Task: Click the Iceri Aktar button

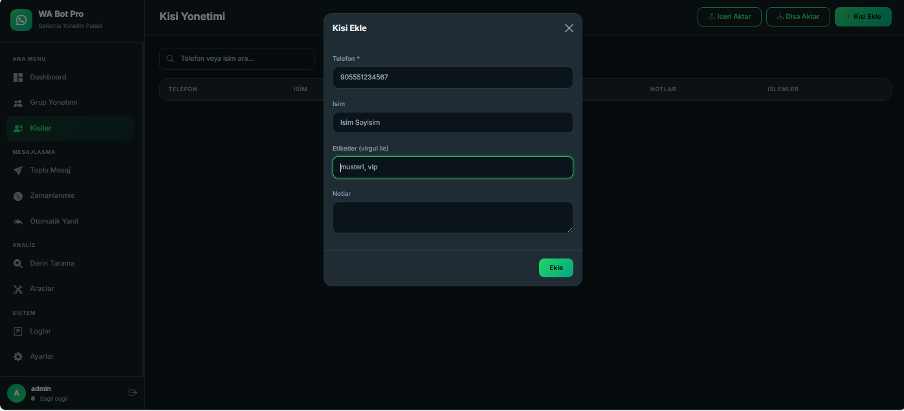Action: (x=729, y=17)
